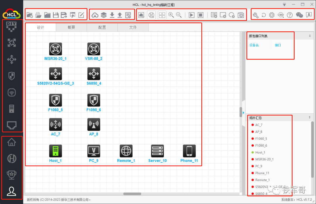The width and height of the screenshot is (316, 204).
Task: Select the wireless device category in sidebar
Action: [x=11, y=92]
